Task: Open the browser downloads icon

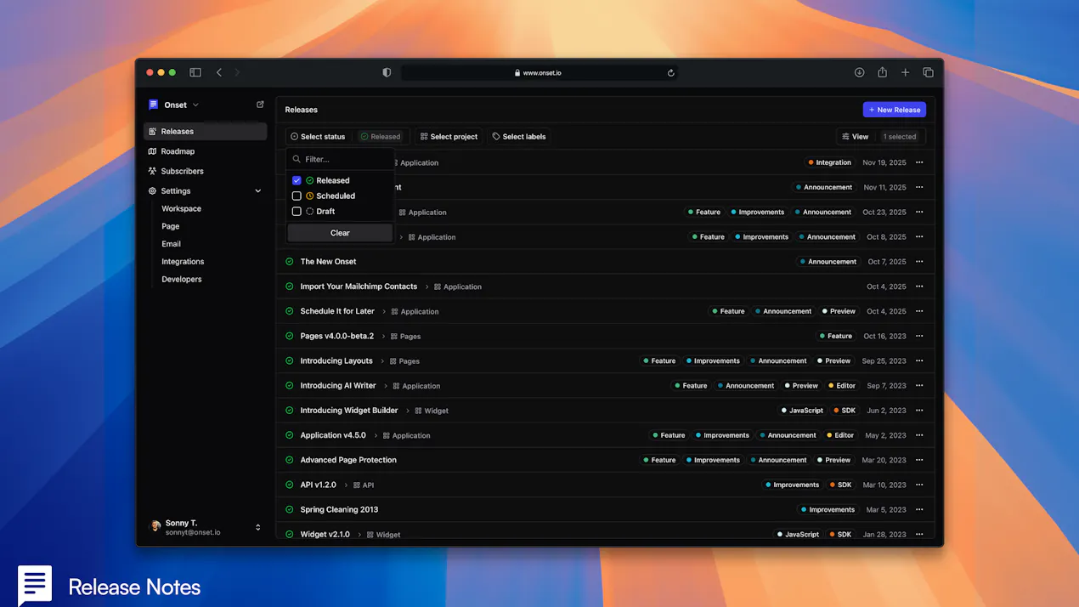Action: coord(860,73)
